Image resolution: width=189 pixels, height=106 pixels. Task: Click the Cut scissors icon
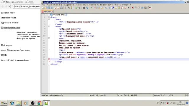coord(66,8)
